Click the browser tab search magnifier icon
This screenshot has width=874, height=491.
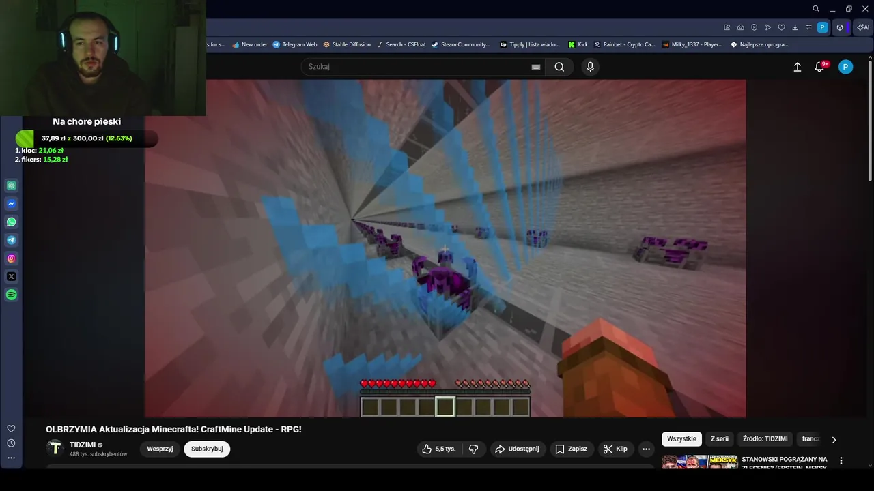816,9
